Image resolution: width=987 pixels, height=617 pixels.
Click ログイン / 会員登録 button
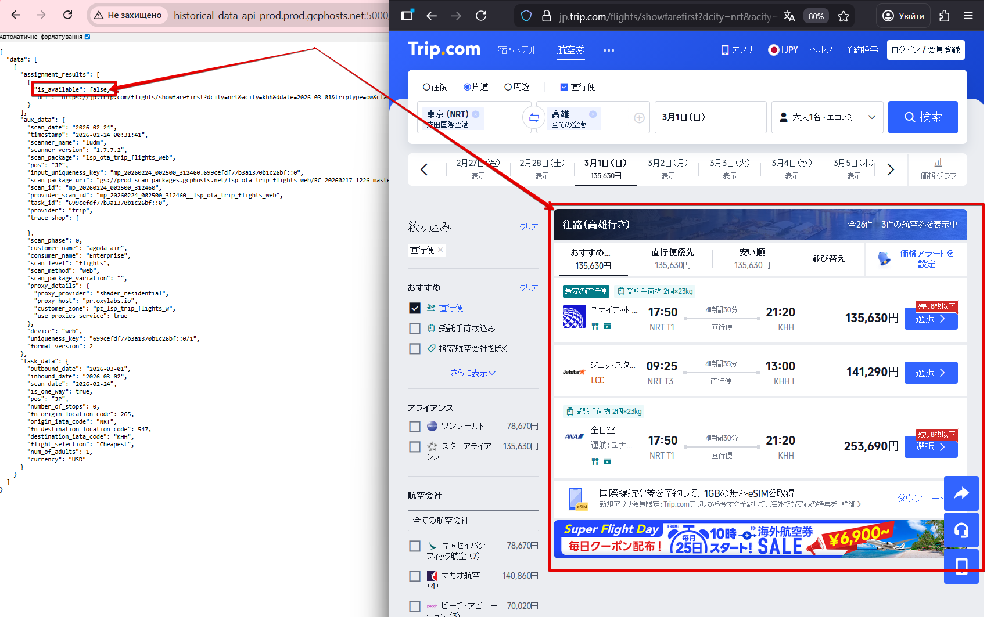pyautogui.click(x=926, y=50)
